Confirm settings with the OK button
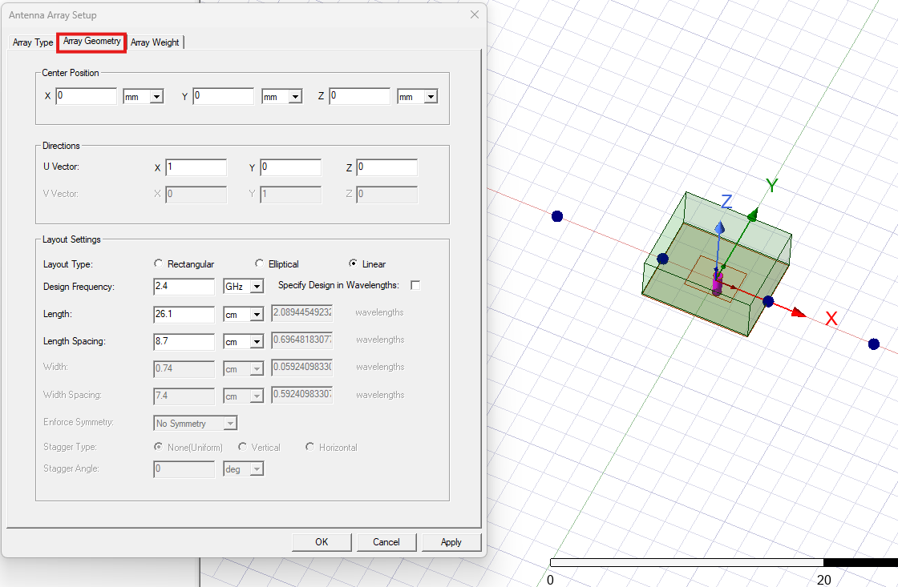Screen dimensions: 898x587 [x=321, y=542]
